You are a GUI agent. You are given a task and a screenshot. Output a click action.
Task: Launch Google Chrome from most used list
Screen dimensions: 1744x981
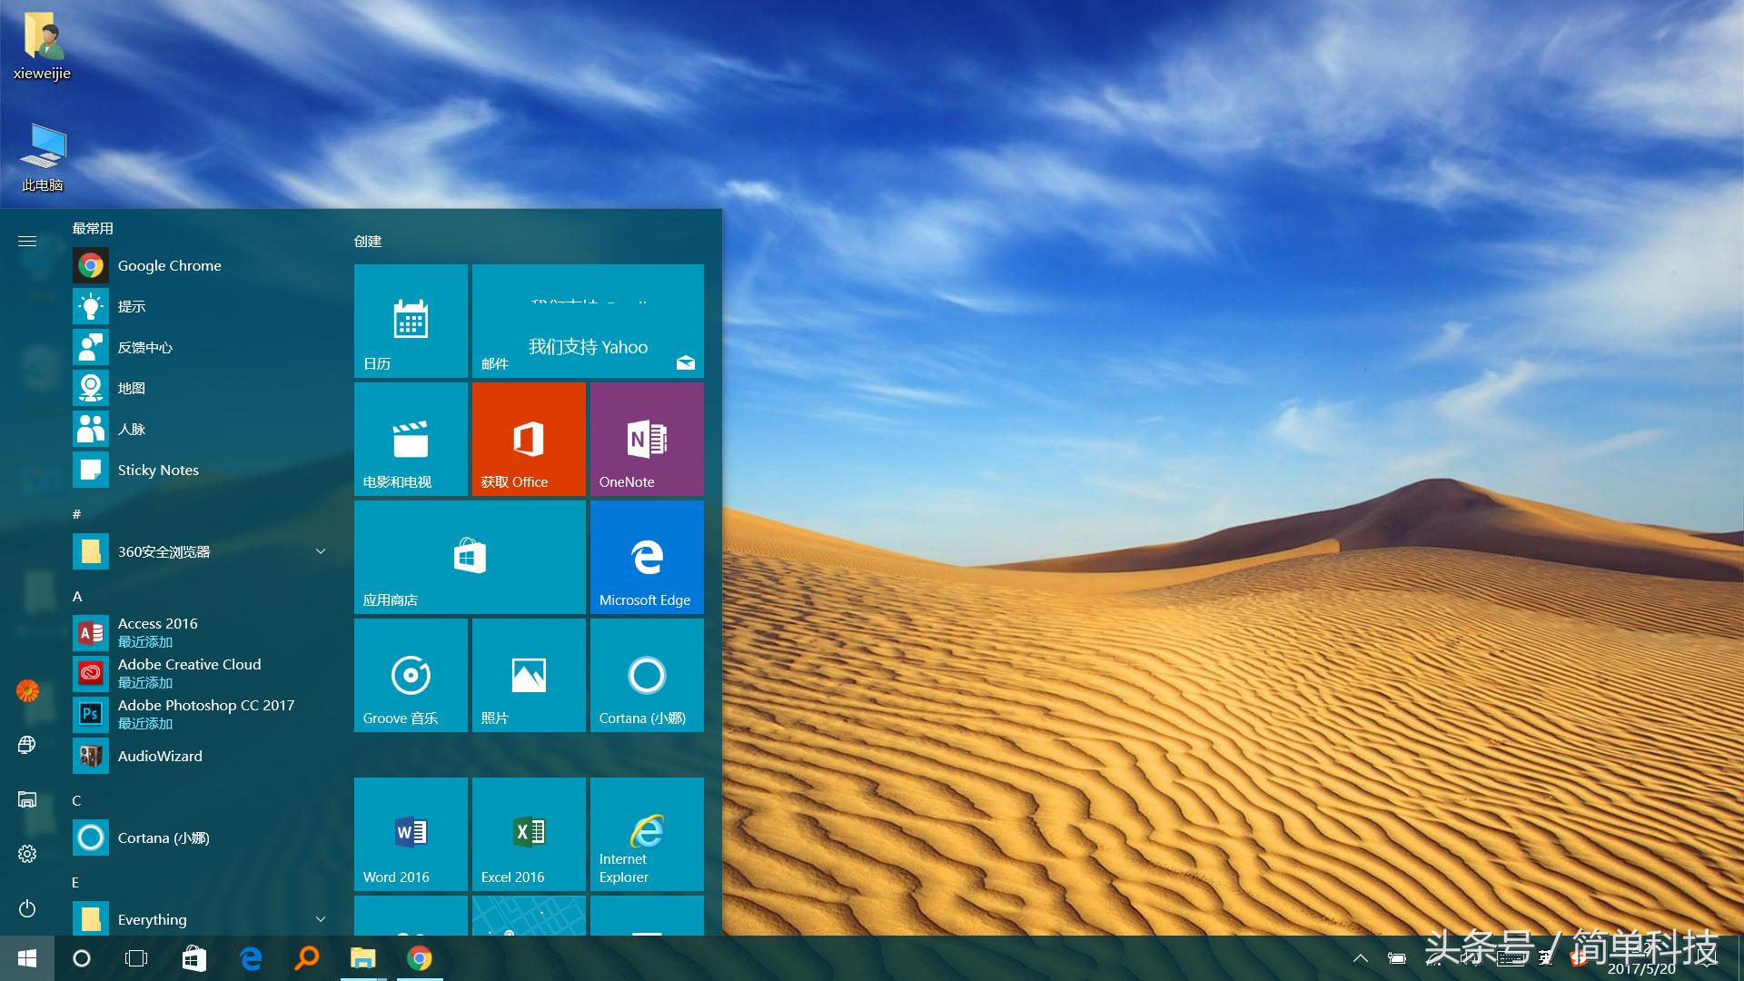[x=170, y=265]
